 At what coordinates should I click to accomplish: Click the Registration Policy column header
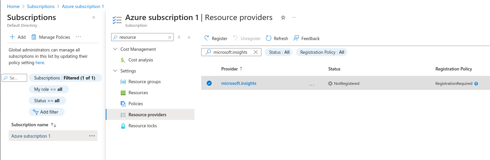tap(454, 69)
